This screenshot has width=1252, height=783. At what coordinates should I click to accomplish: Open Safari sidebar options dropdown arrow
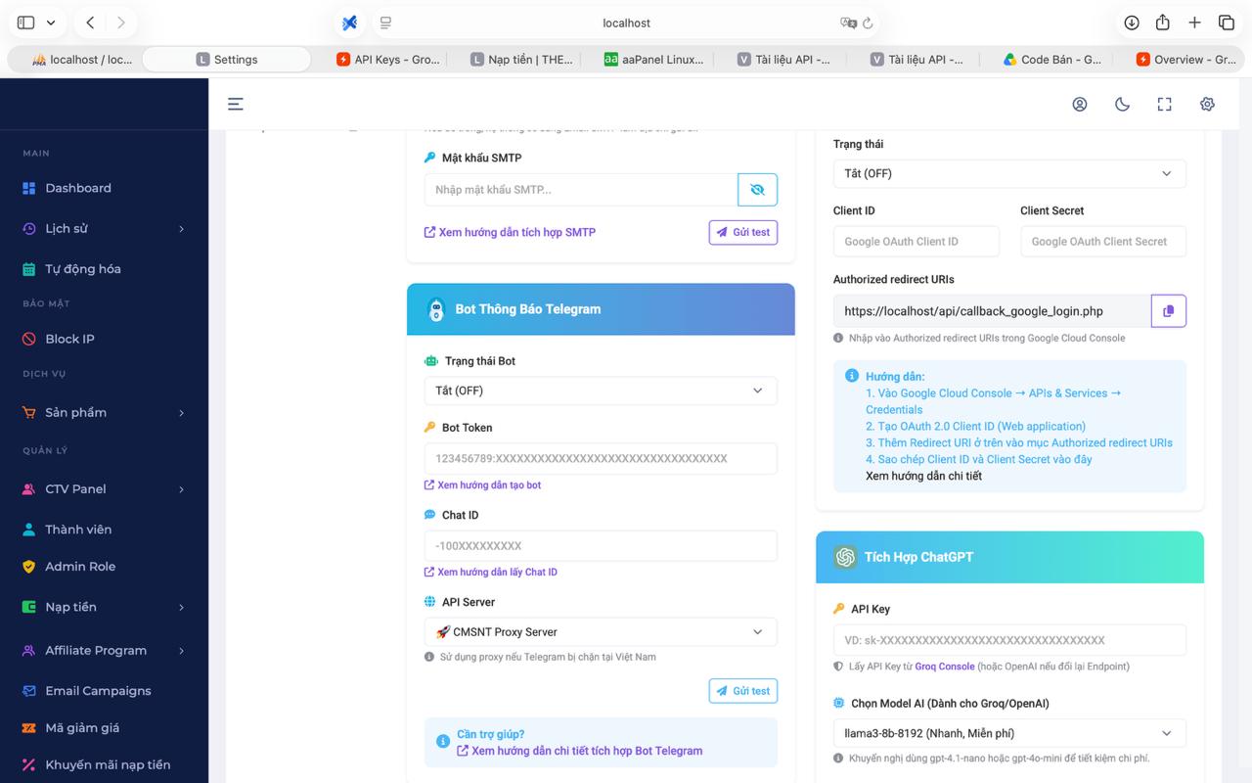pos(51,23)
